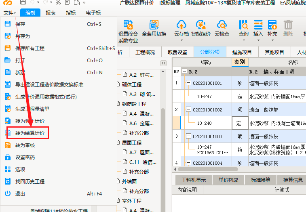
Task: Open the 分部分项 tab
Action: point(210,52)
